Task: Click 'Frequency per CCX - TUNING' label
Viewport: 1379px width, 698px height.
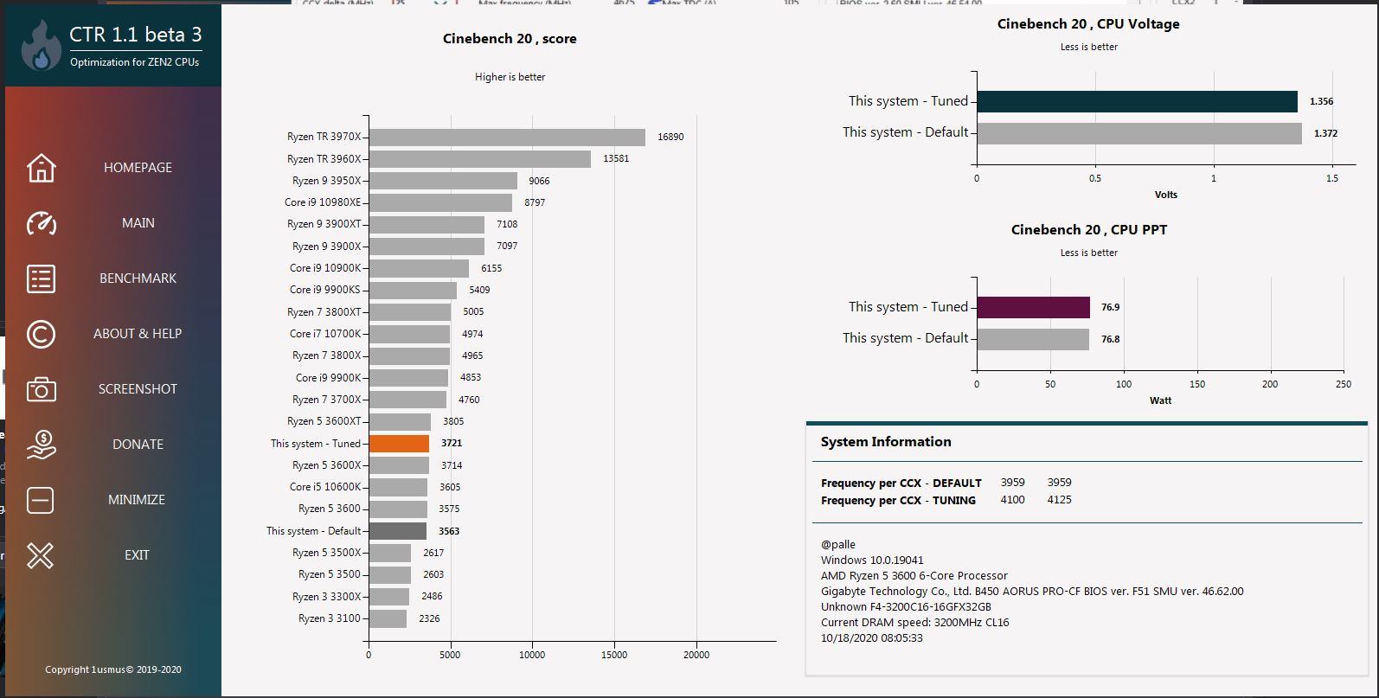Action: coord(898,500)
